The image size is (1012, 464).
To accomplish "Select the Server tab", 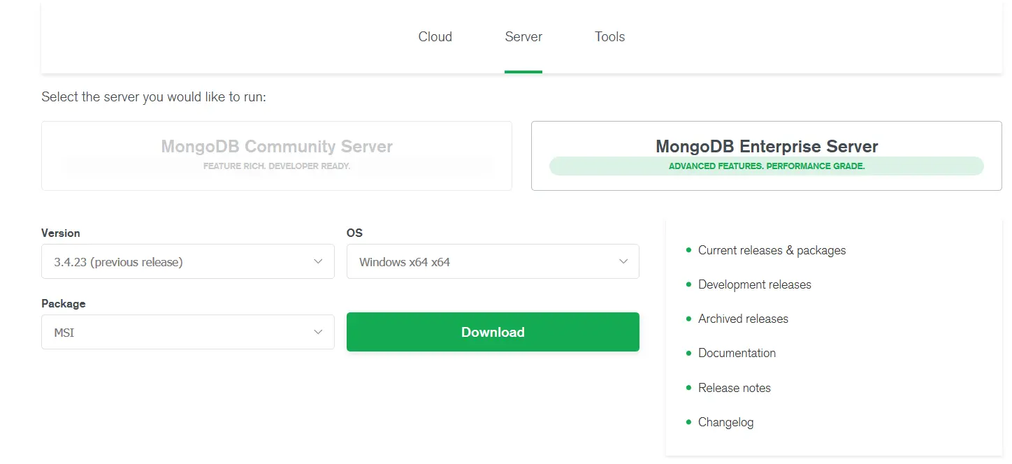I will tap(523, 36).
